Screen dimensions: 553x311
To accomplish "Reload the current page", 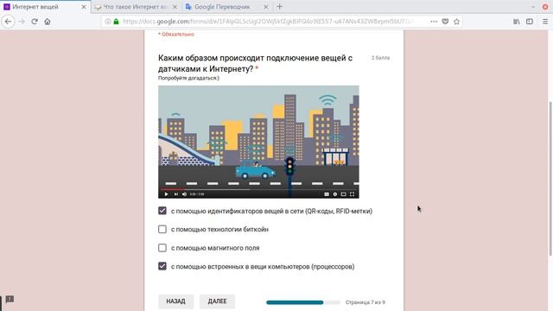I will [35, 22].
